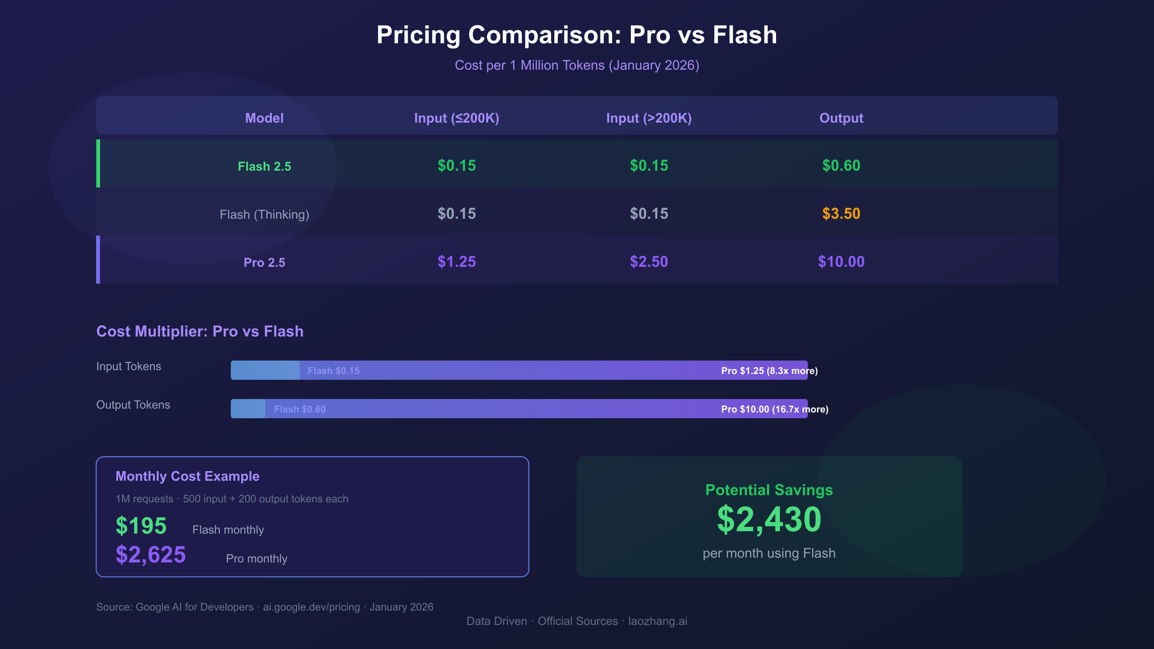
Task: Click the Pro 2.5 $10.00 output price
Action: click(x=841, y=262)
